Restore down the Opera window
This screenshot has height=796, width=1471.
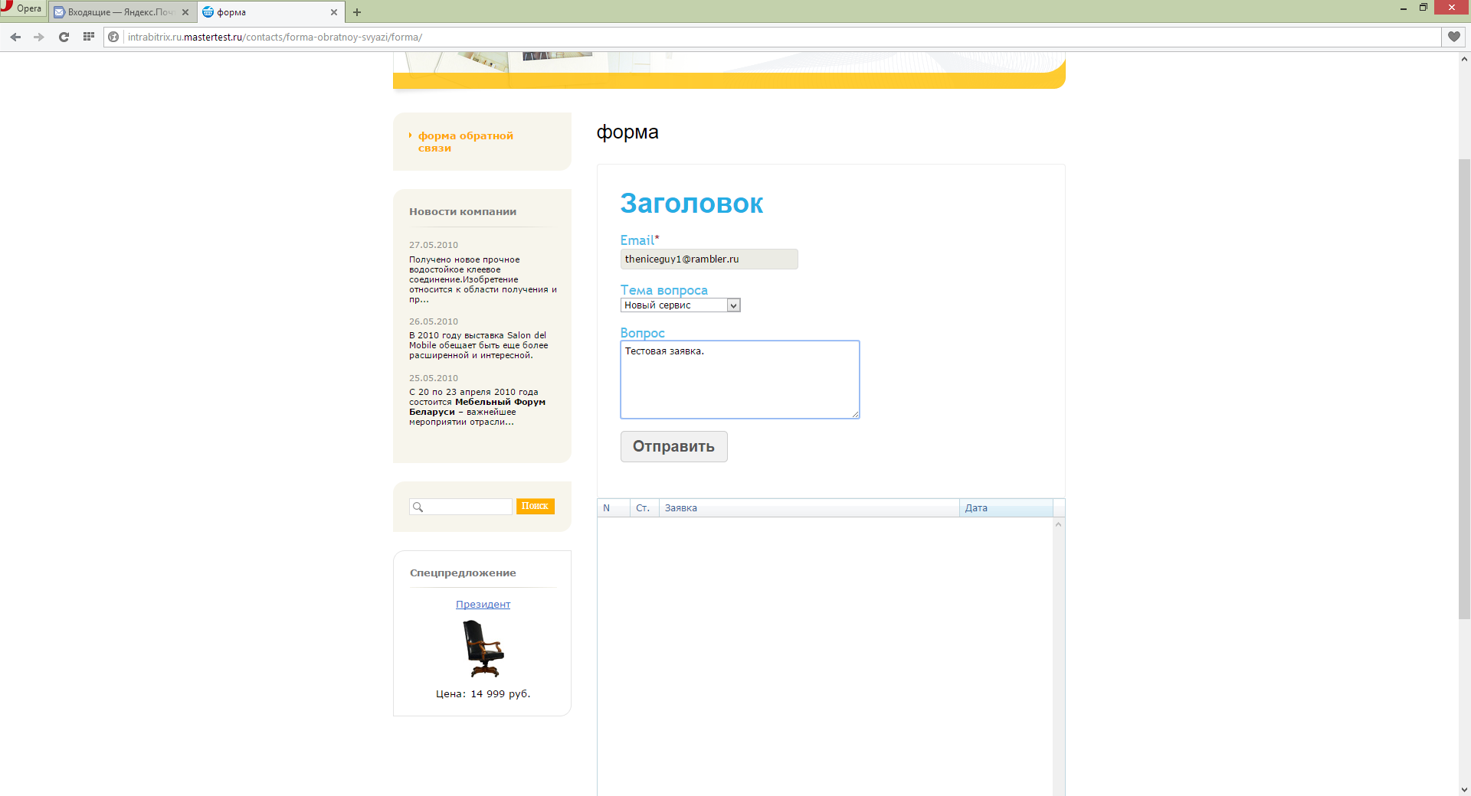(x=1423, y=8)
